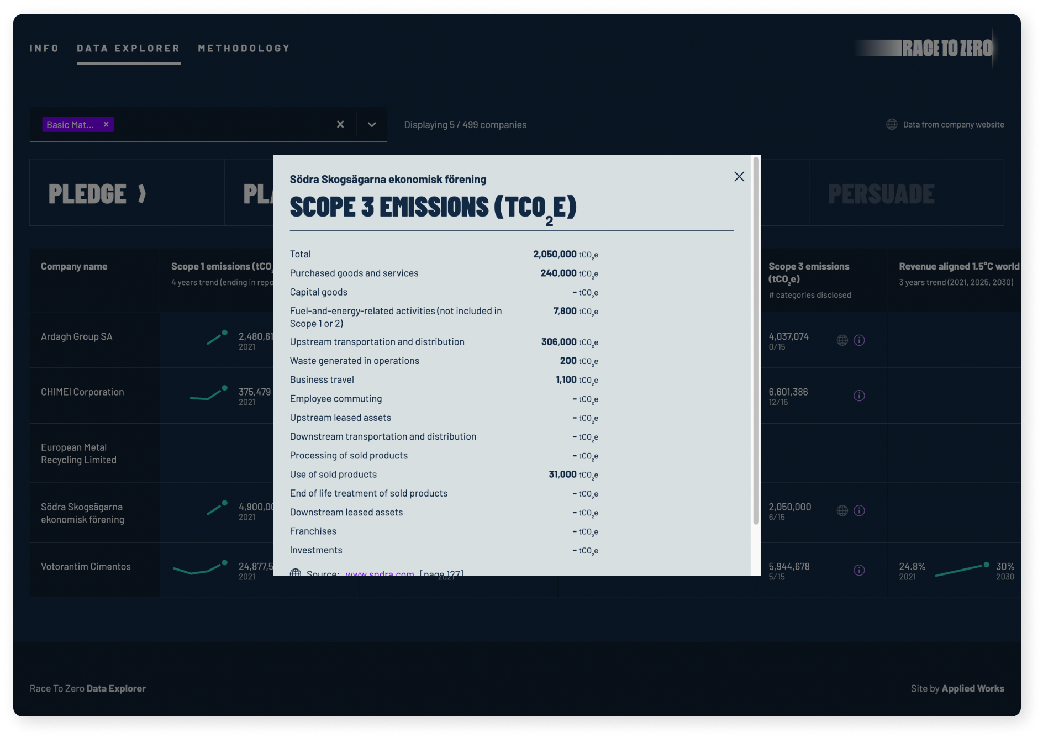1043x738 pixels.
Task: Open the info icon in Södra Skogsägarna's row
Action: pos(860,510)
